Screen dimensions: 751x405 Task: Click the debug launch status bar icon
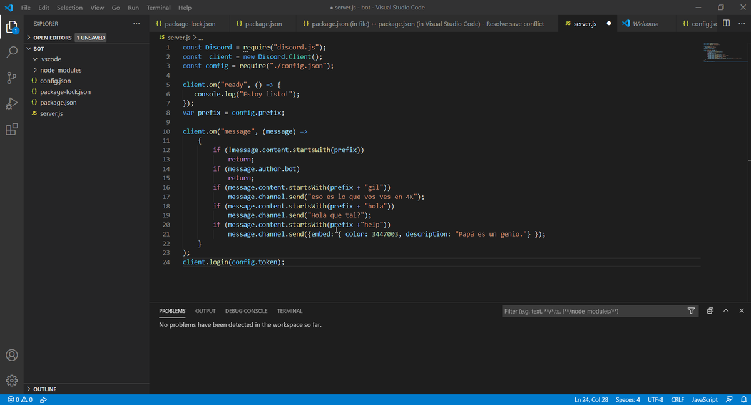43,400
